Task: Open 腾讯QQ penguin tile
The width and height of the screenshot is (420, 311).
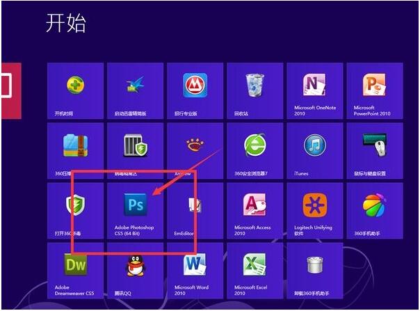Action: point(136,271)
